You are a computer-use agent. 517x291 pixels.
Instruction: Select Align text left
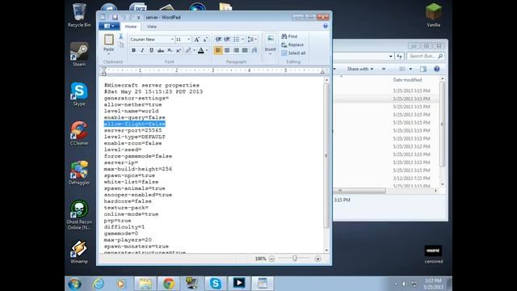point(218,50)
